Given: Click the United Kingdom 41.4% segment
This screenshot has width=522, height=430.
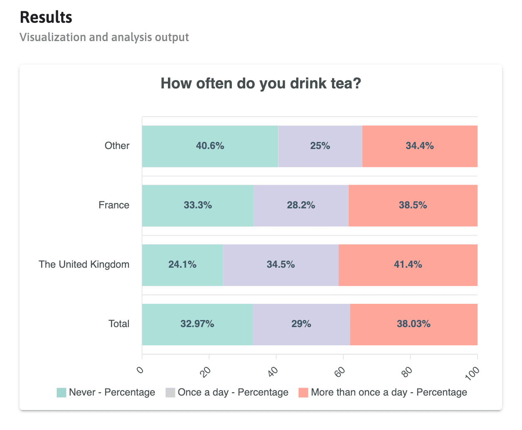Looking at the screenshot, I should (408, 265).
